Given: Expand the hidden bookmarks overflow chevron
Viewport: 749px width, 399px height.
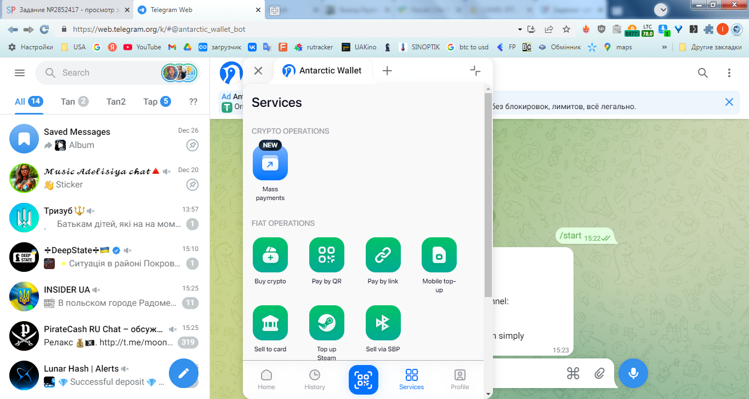Looking at the screenshot, I should pos(665,47).
